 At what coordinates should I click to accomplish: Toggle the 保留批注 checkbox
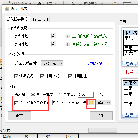70,76
